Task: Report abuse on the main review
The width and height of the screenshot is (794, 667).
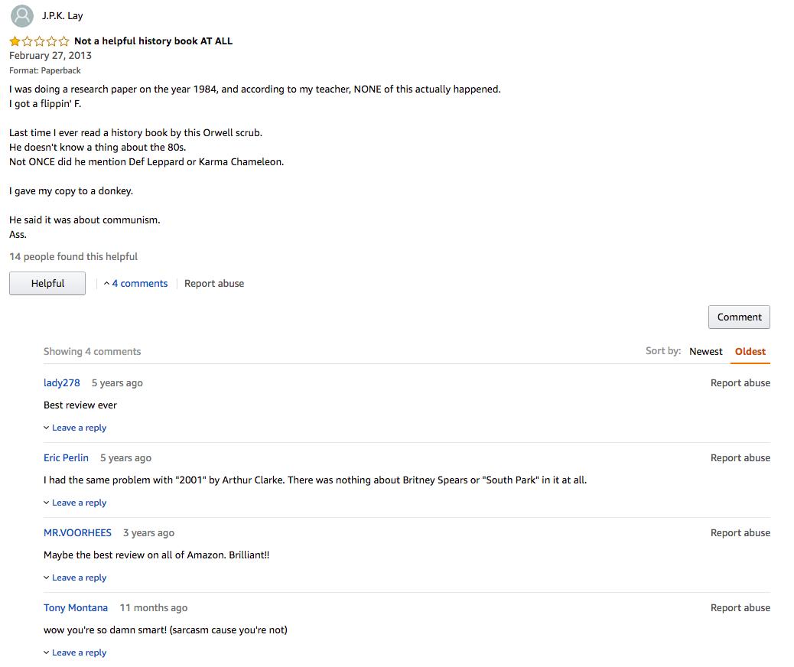Action: (x=214, y=284)
